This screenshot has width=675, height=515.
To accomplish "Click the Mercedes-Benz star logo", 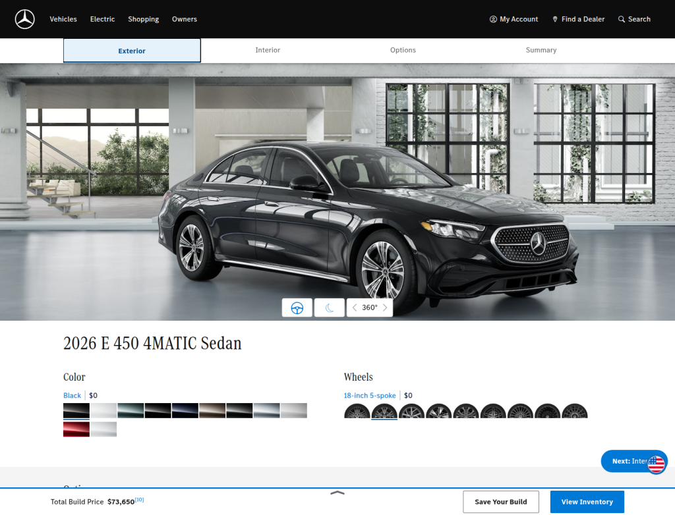I will (x=24, y=19).
